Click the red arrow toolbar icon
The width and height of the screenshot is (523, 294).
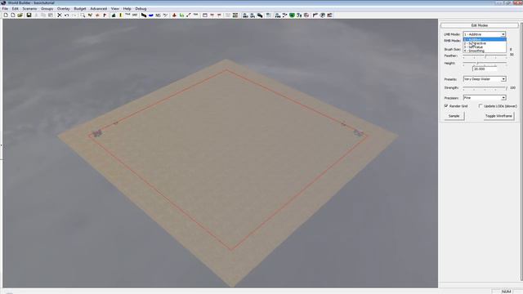[x=174, y=16]
